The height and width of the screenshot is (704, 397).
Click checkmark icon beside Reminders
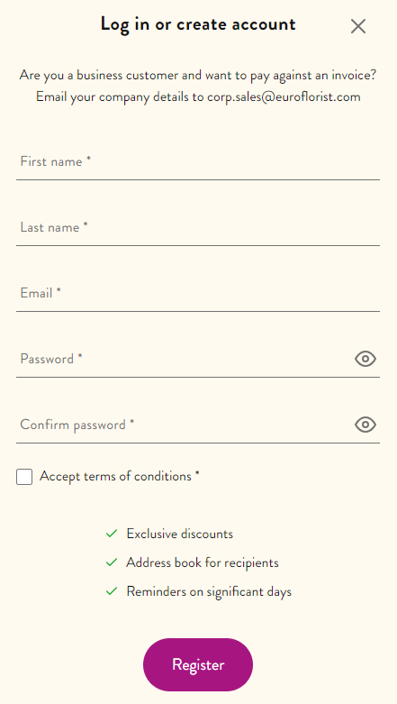click(x=112, y=591)
